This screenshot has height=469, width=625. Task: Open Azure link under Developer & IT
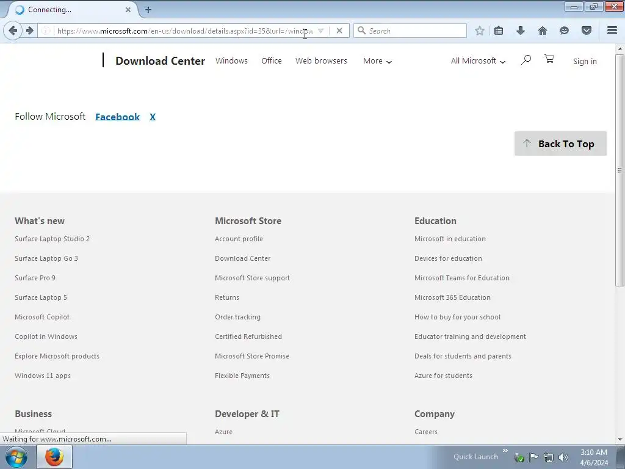223,432
